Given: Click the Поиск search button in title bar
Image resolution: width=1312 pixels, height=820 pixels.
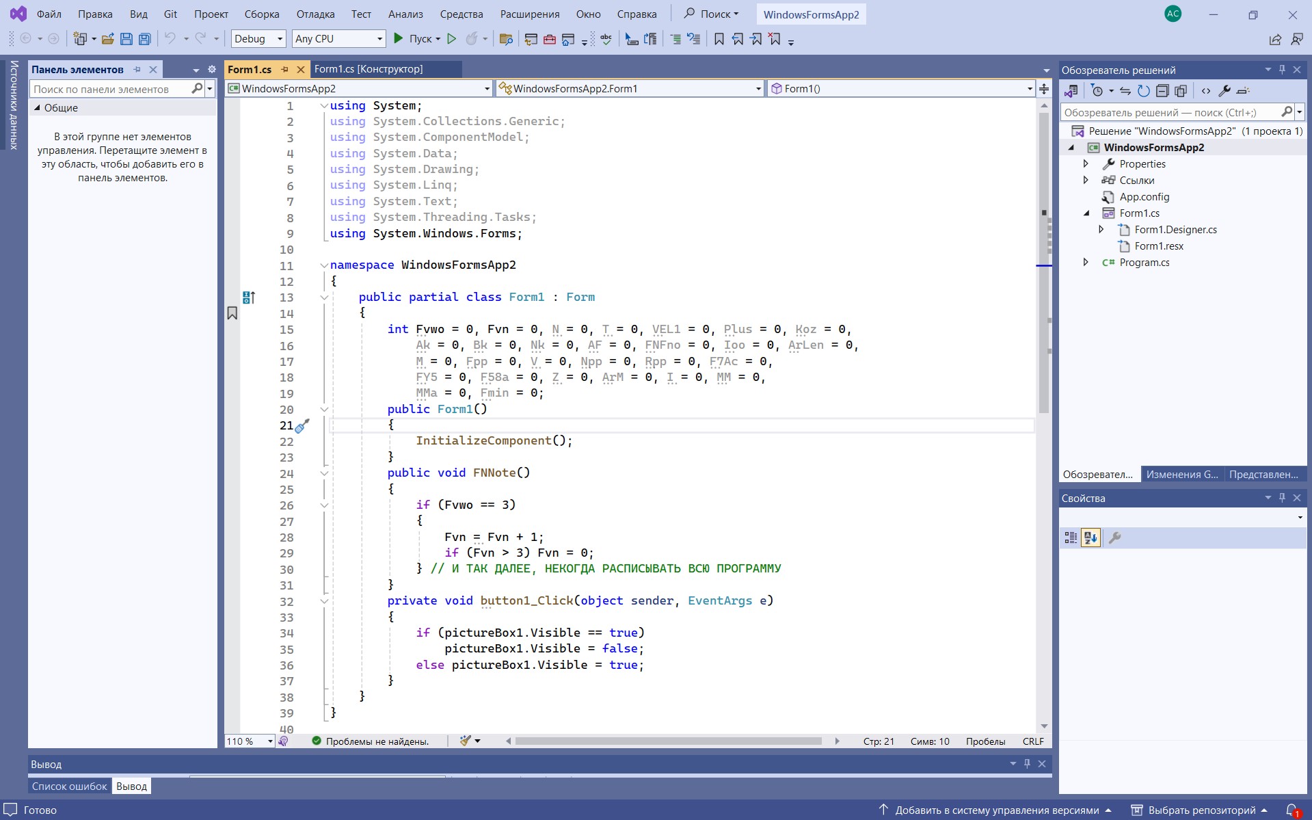Looking at the screenshot, I should click(711, 14).
